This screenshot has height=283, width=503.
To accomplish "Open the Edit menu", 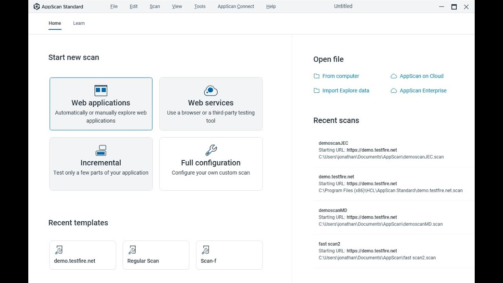I will [x=134, y=6].
